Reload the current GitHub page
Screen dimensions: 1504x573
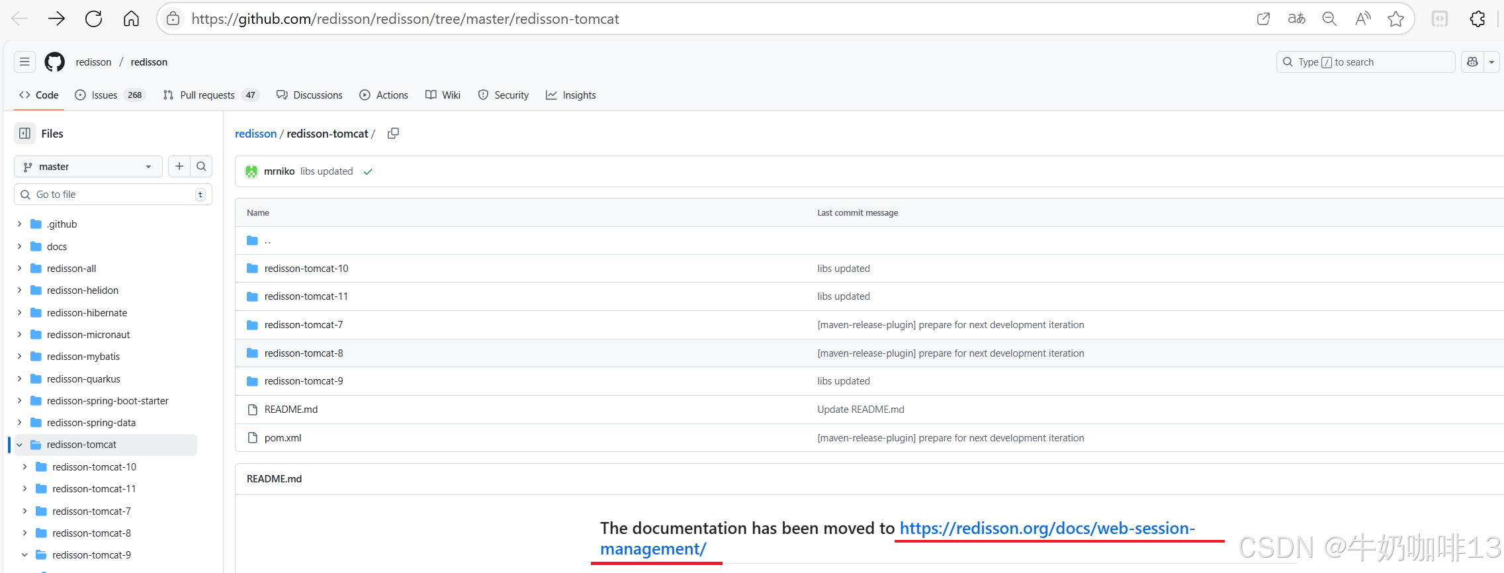click(94, 19)
